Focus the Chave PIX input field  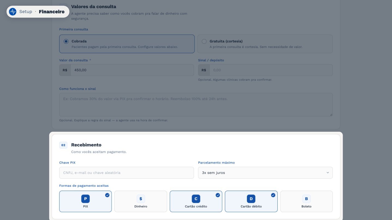pyautogui.click(x=127, y=173)
